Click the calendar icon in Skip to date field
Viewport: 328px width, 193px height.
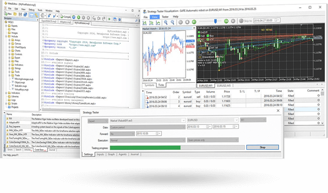277,20
